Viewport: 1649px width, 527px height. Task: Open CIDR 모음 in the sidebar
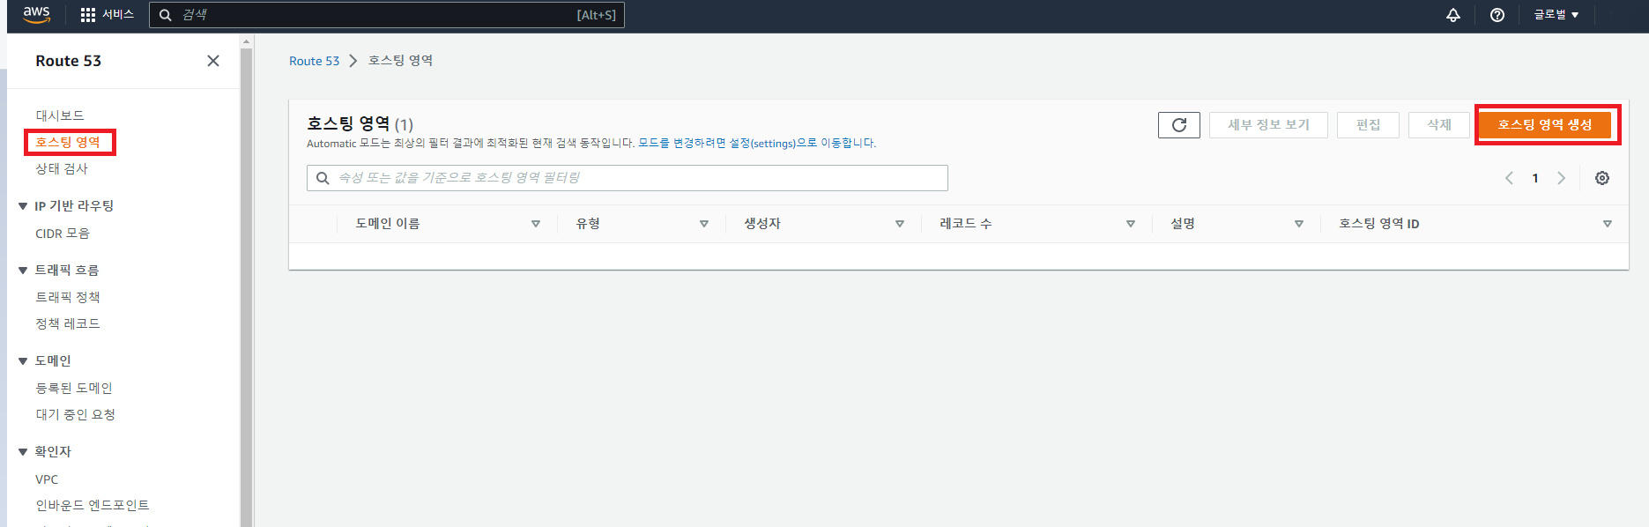coord(63,234)
